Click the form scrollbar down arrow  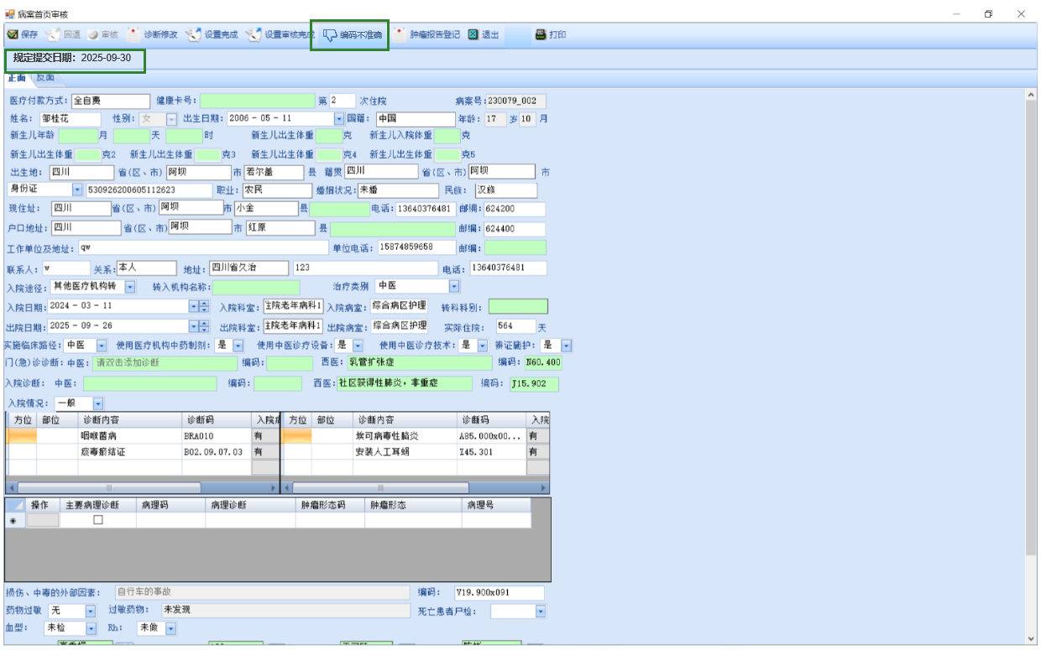[1031, 637]
